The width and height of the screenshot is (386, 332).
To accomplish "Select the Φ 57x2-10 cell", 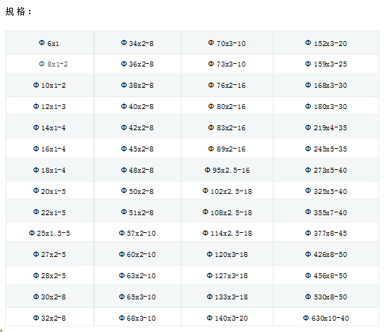I will click(137, 233).
